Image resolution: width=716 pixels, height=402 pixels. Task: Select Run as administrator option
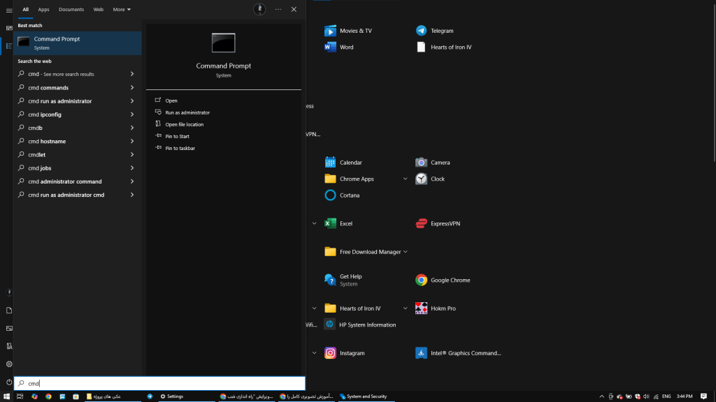click(x=187, y=112)
